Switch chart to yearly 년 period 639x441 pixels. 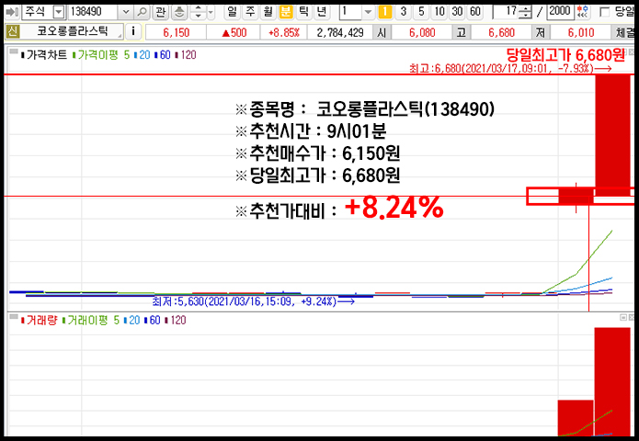pos(322,12)
